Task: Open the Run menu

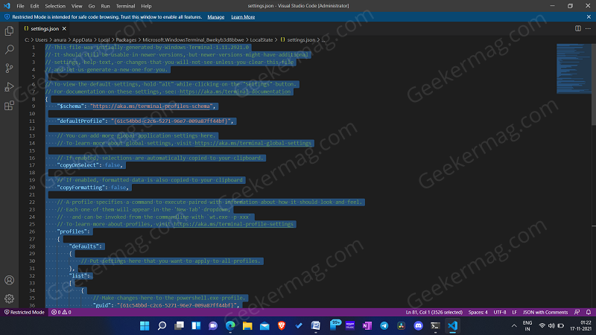Action: click(x=105, y=6)
